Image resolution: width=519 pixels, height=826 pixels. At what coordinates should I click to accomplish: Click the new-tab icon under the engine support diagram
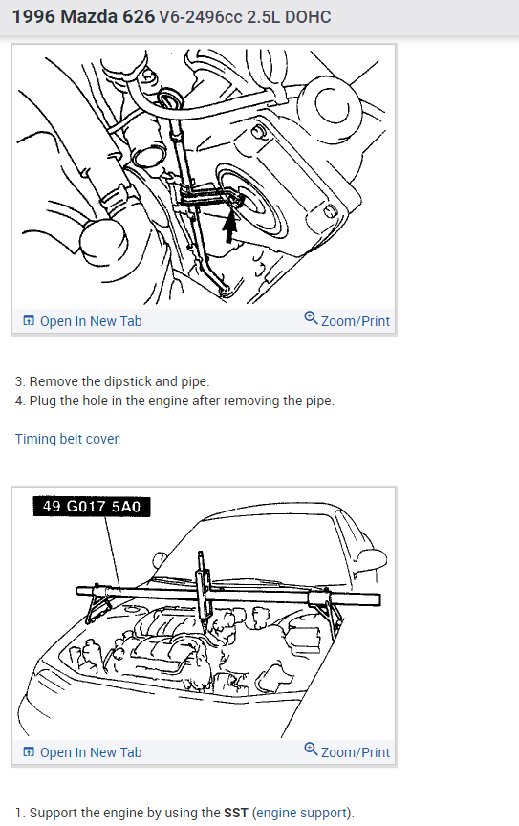click(29, 752)
